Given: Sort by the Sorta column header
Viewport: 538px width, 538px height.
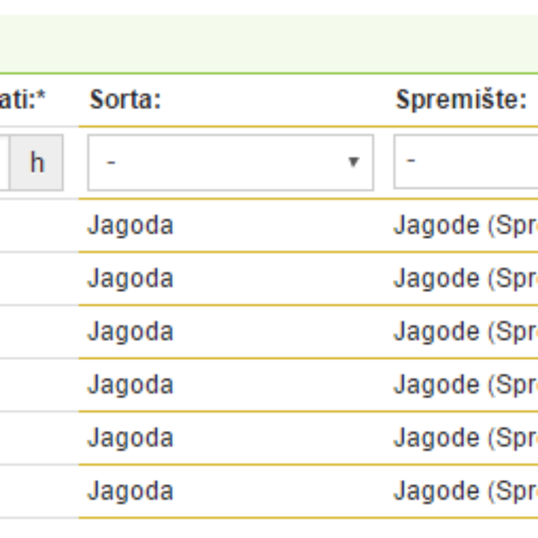Looking at the screenshot, I should (125, 100).
